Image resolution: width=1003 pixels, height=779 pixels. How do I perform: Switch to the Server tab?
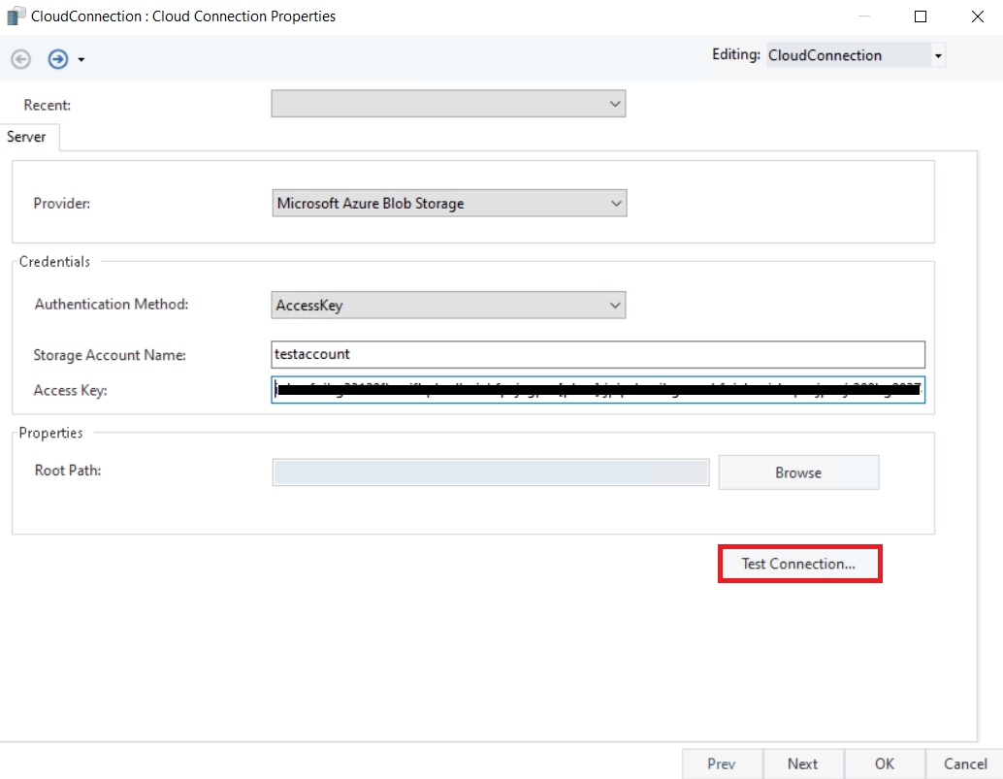[x=27, y=137]
